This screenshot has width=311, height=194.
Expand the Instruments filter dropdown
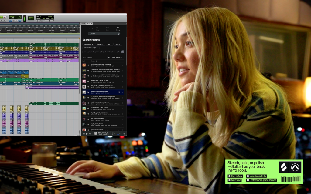pos(88,44)
